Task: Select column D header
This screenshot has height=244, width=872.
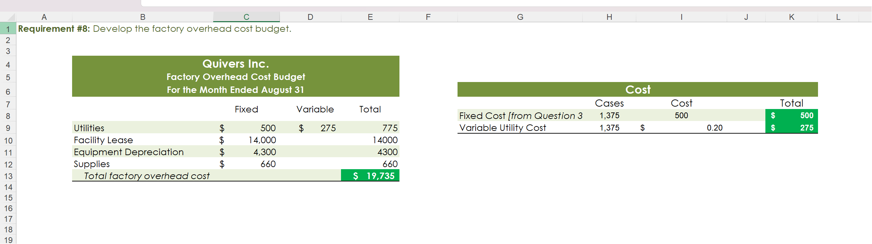Action: coord(310,17)
